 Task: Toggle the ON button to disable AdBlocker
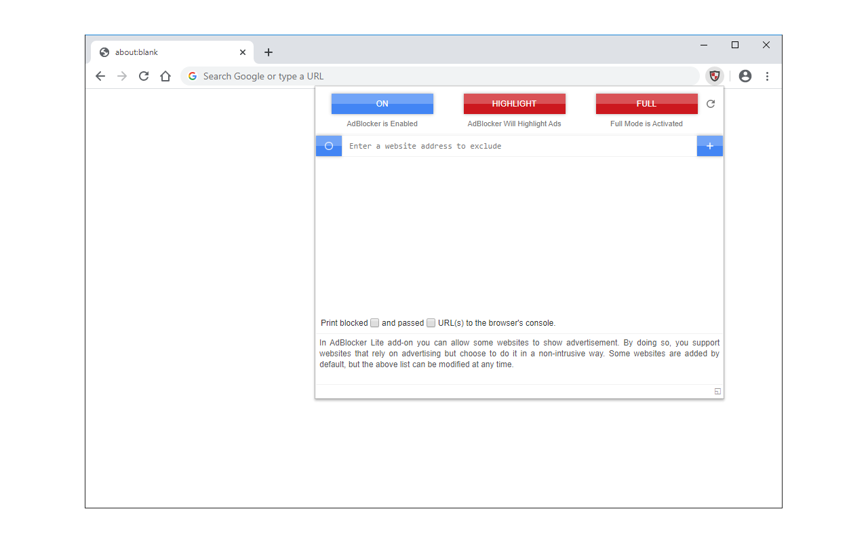(x=382, y=103)
